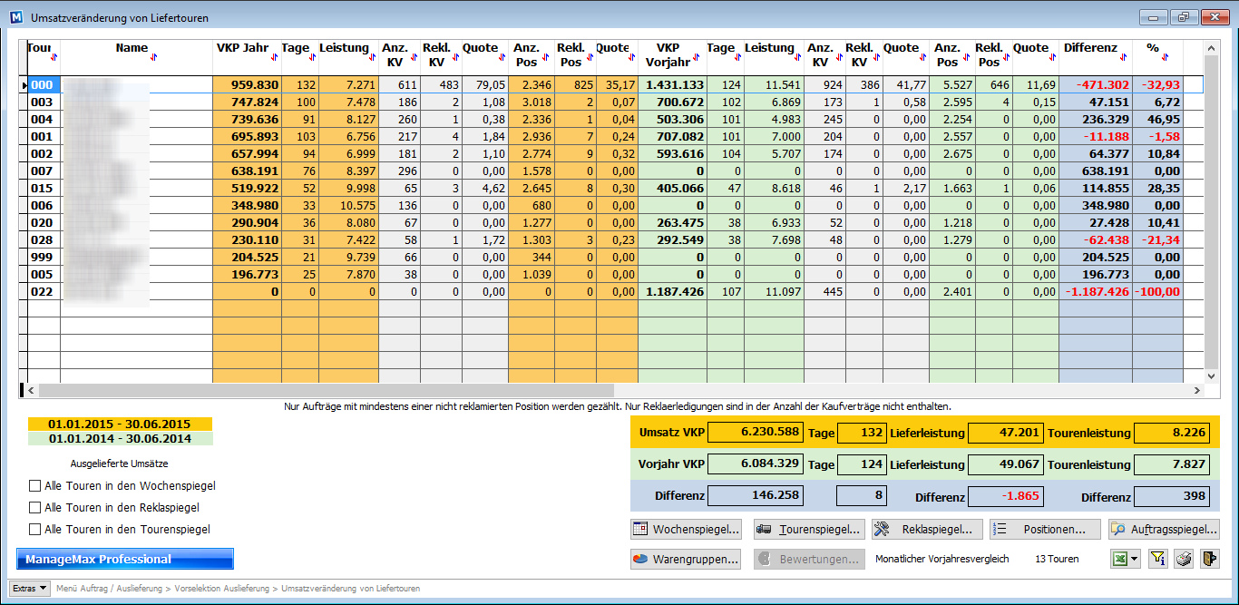Enable Alle Touren in den Wochenspiegel
1239x605 pixels.
click(x=35, y=486)
